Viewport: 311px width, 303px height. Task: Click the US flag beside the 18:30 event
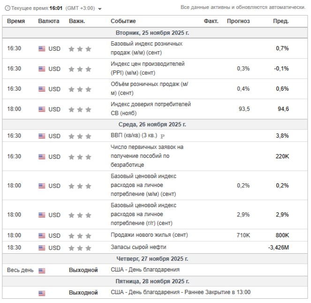[x=42, y=248]
